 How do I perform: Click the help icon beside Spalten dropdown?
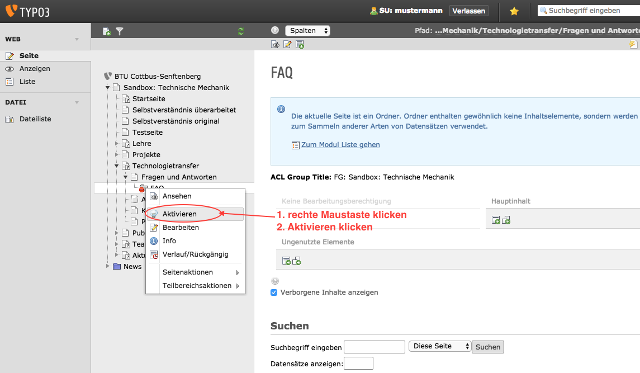coord(275,31)
